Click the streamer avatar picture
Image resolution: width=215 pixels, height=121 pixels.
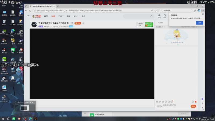coord(34,24)
